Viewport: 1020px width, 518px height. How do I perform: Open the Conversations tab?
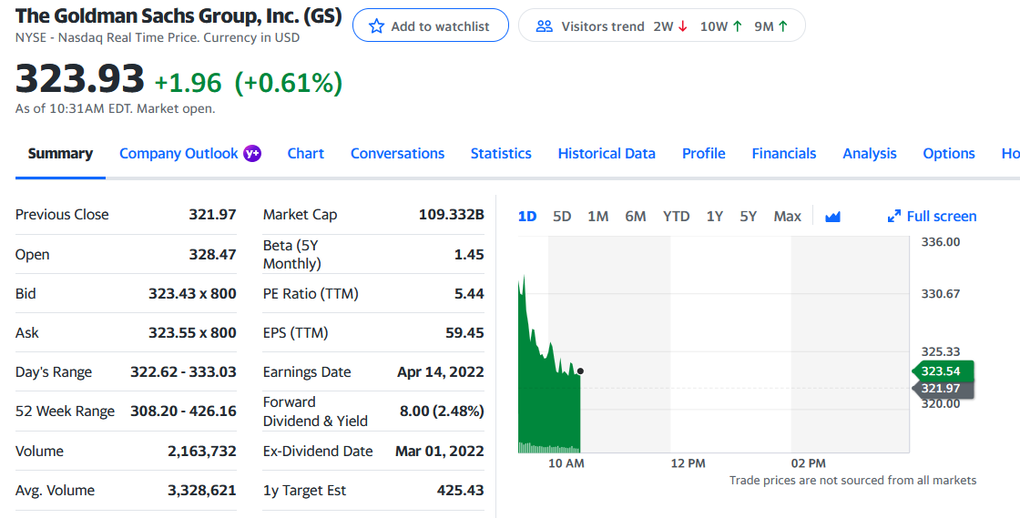397,153
